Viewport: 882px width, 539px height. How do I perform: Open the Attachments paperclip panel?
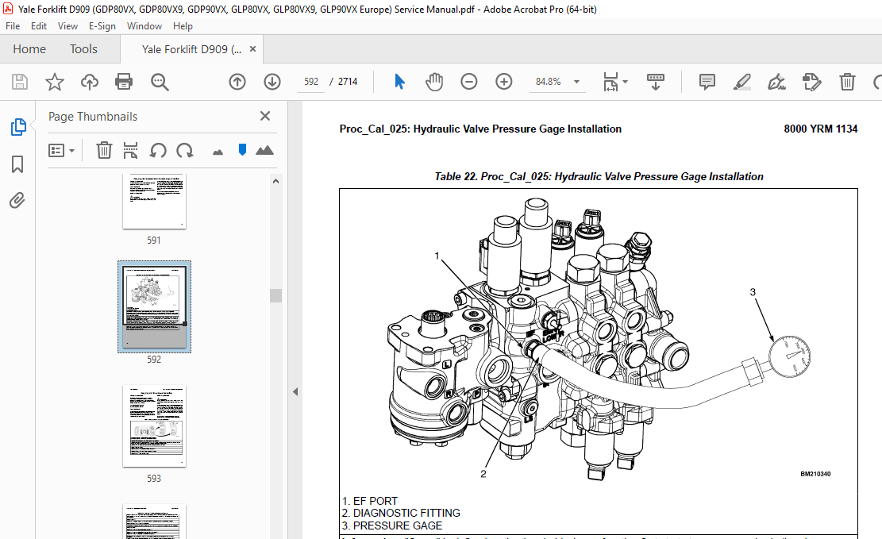click(17, 200)
